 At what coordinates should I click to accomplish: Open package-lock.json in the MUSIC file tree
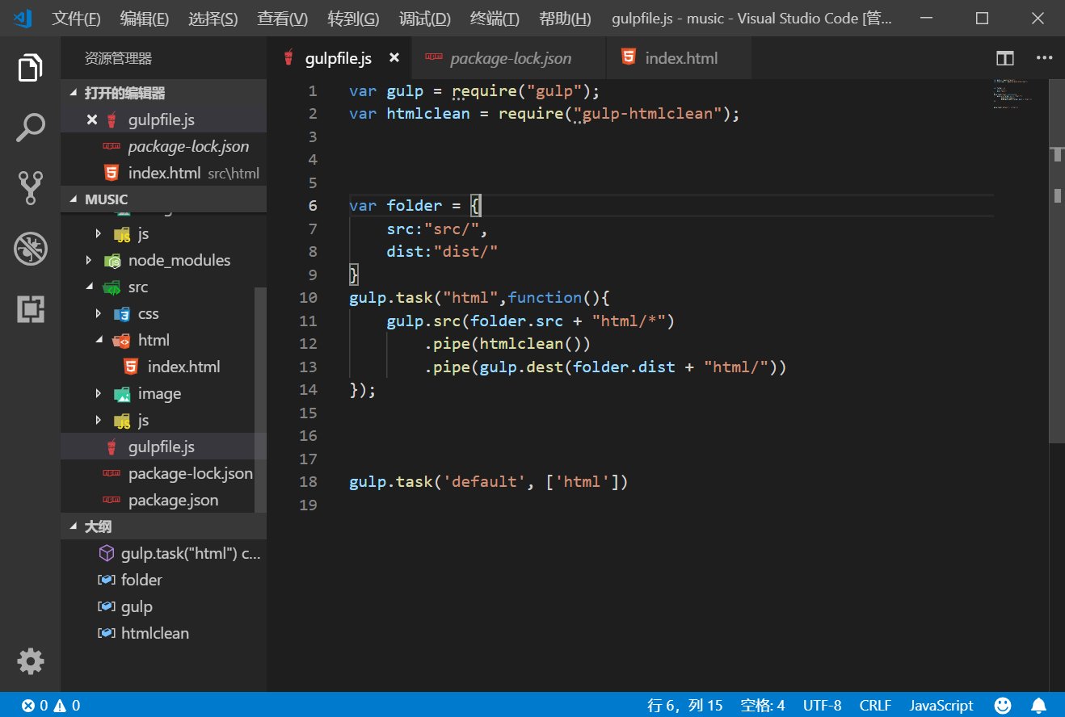tap(158, 473)
